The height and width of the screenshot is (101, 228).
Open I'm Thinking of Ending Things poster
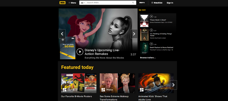pos(144,35)
